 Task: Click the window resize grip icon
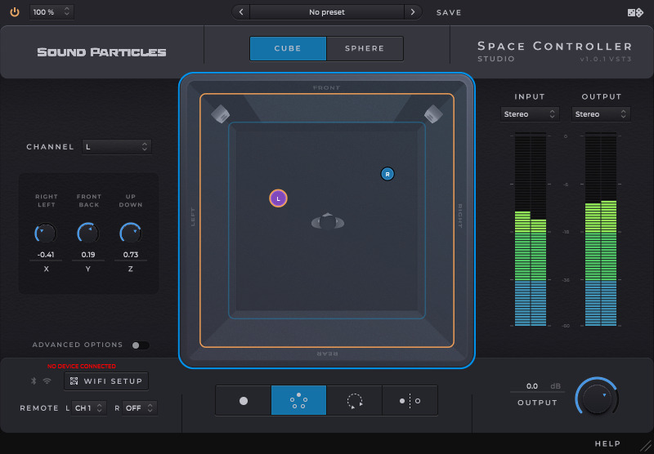(x=646, y=446)
